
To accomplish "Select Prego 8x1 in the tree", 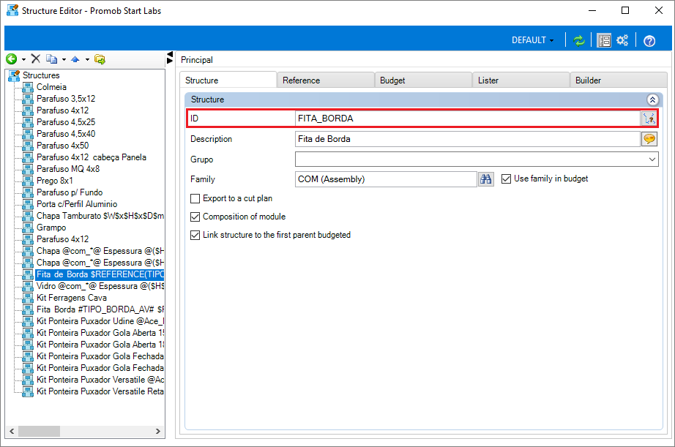I will (55, 181).
